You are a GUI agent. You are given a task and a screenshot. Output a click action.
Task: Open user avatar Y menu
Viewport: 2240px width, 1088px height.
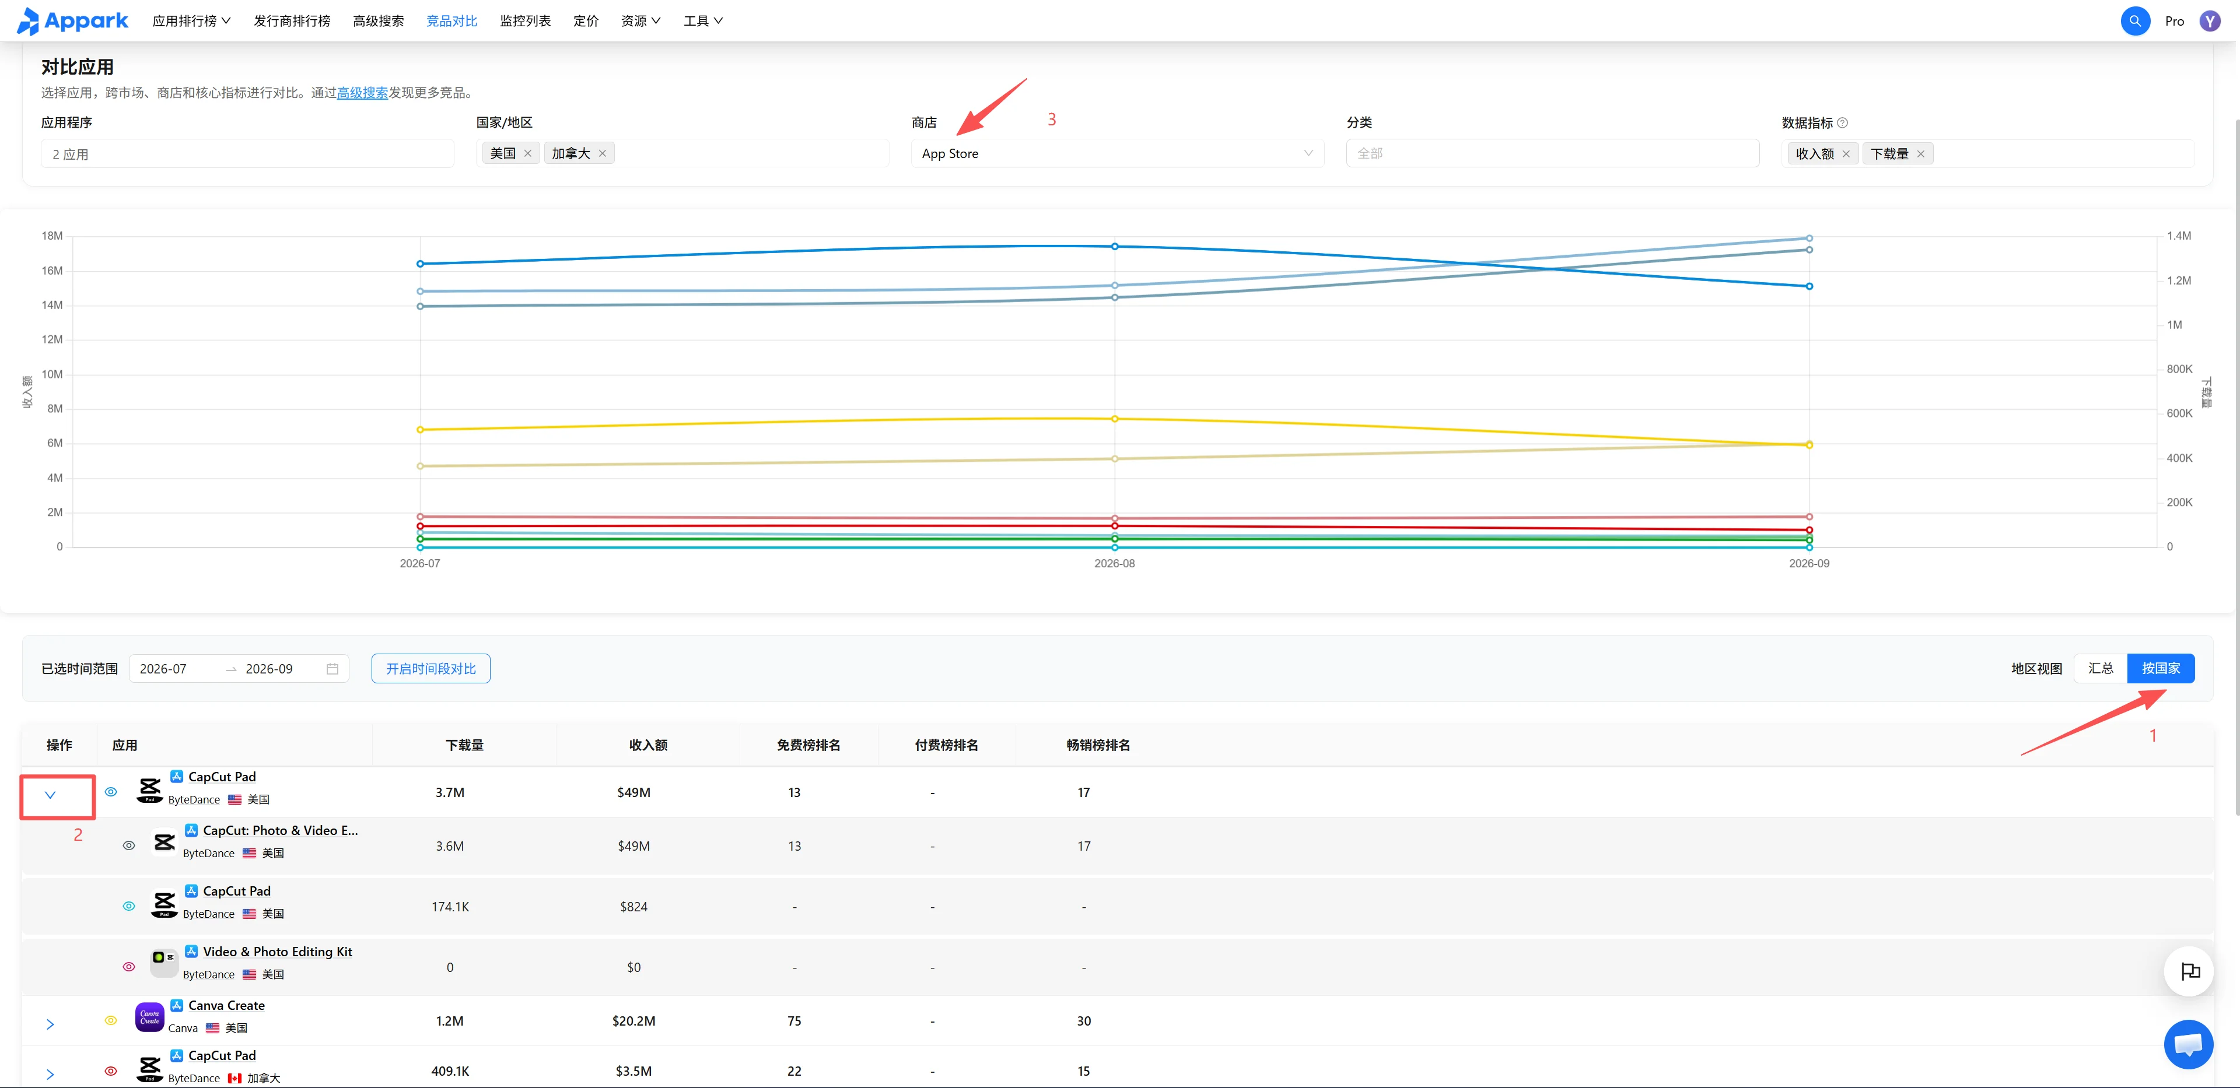click(2210, 21)
